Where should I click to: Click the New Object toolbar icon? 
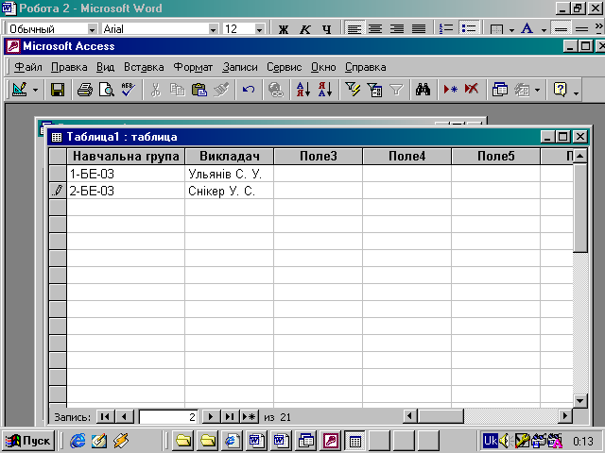522,90
